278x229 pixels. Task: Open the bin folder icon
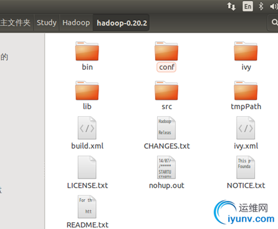(87, 51)
